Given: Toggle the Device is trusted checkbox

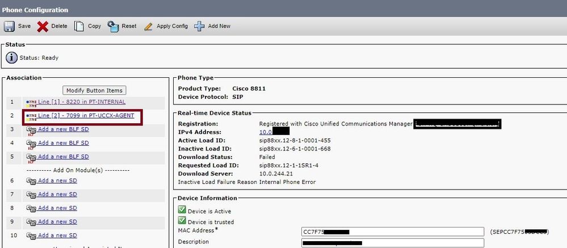Looking at the screenshot, I should pyautogui.click(x=182, y=221).
